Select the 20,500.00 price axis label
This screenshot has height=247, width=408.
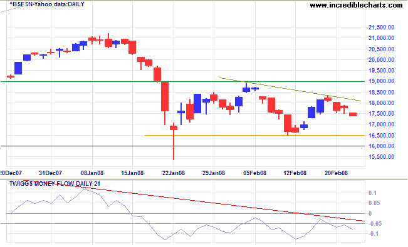pos(381,49)
